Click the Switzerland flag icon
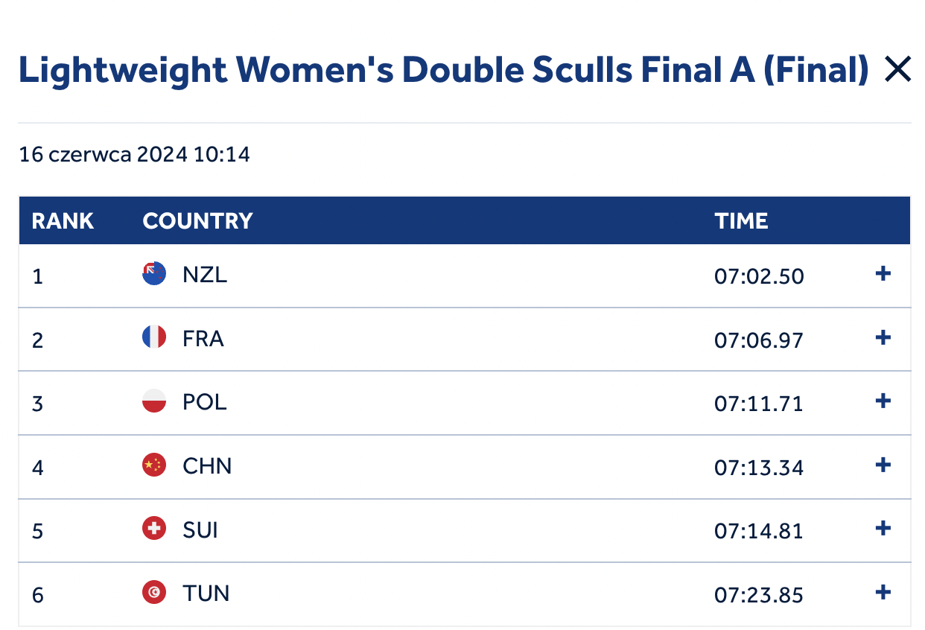The height and width of the screenshot is (630, 925). [154, 529]
